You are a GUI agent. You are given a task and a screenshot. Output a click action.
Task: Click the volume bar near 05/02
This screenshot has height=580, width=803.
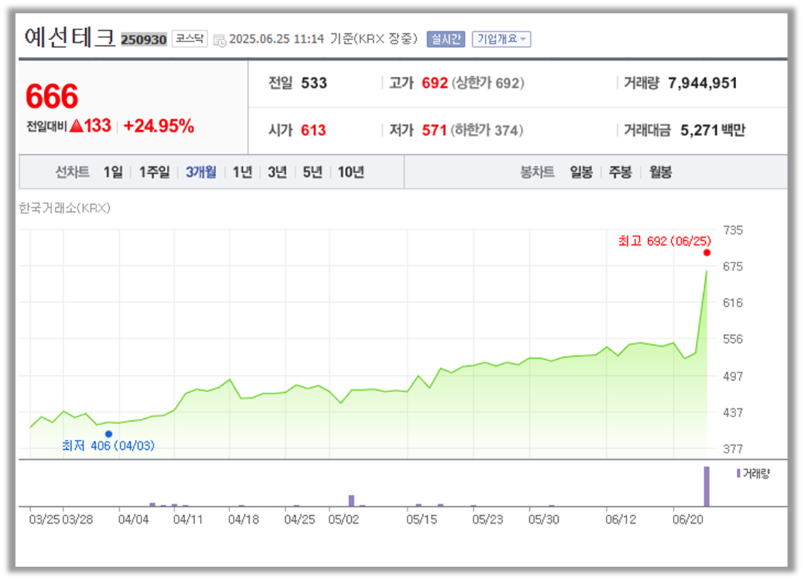pos(351,500)
